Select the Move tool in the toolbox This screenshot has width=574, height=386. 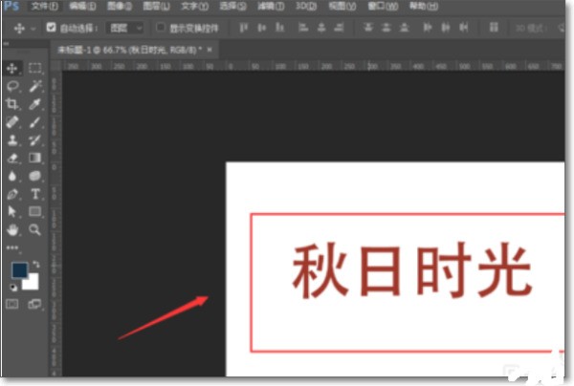pyautogui.click(x=12, y=68)
